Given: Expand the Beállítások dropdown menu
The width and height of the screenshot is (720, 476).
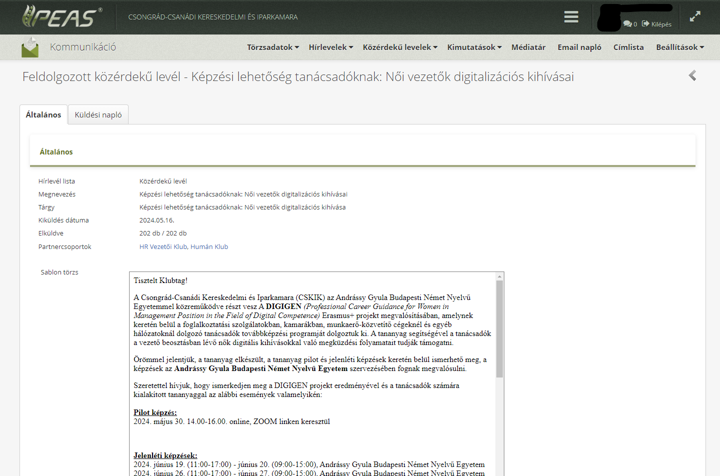Looking at the screenshot, I should tap(680, 47).
